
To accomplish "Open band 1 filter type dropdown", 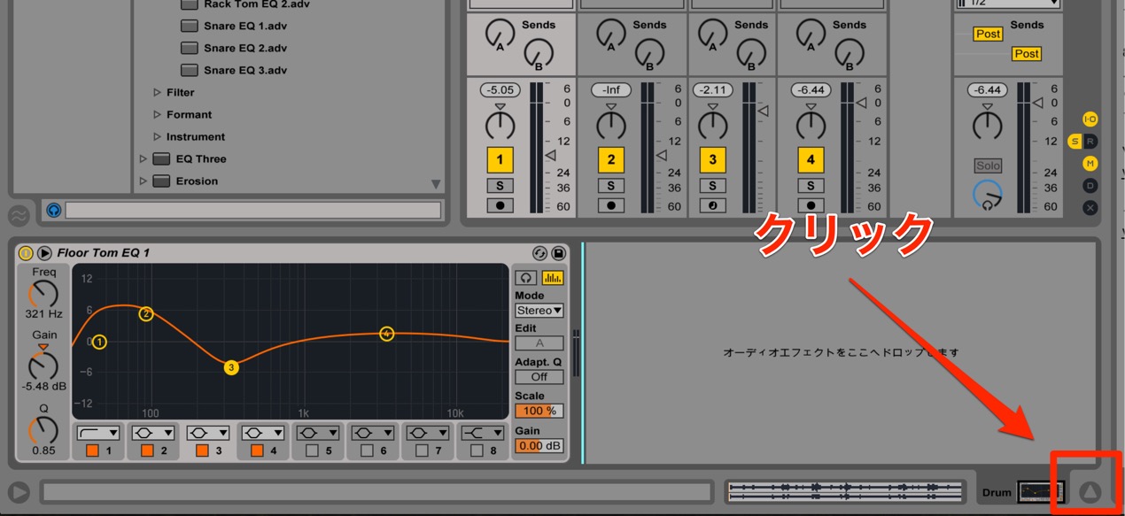I will tap(98, 433).
